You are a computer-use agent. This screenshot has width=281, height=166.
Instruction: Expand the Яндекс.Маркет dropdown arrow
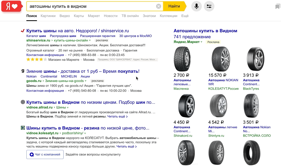(201, 42)
